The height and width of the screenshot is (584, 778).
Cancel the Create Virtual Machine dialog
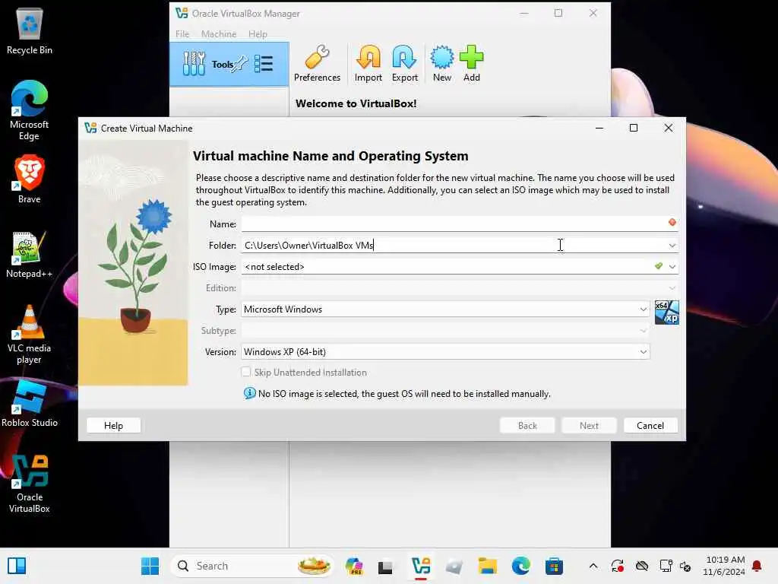650,426
